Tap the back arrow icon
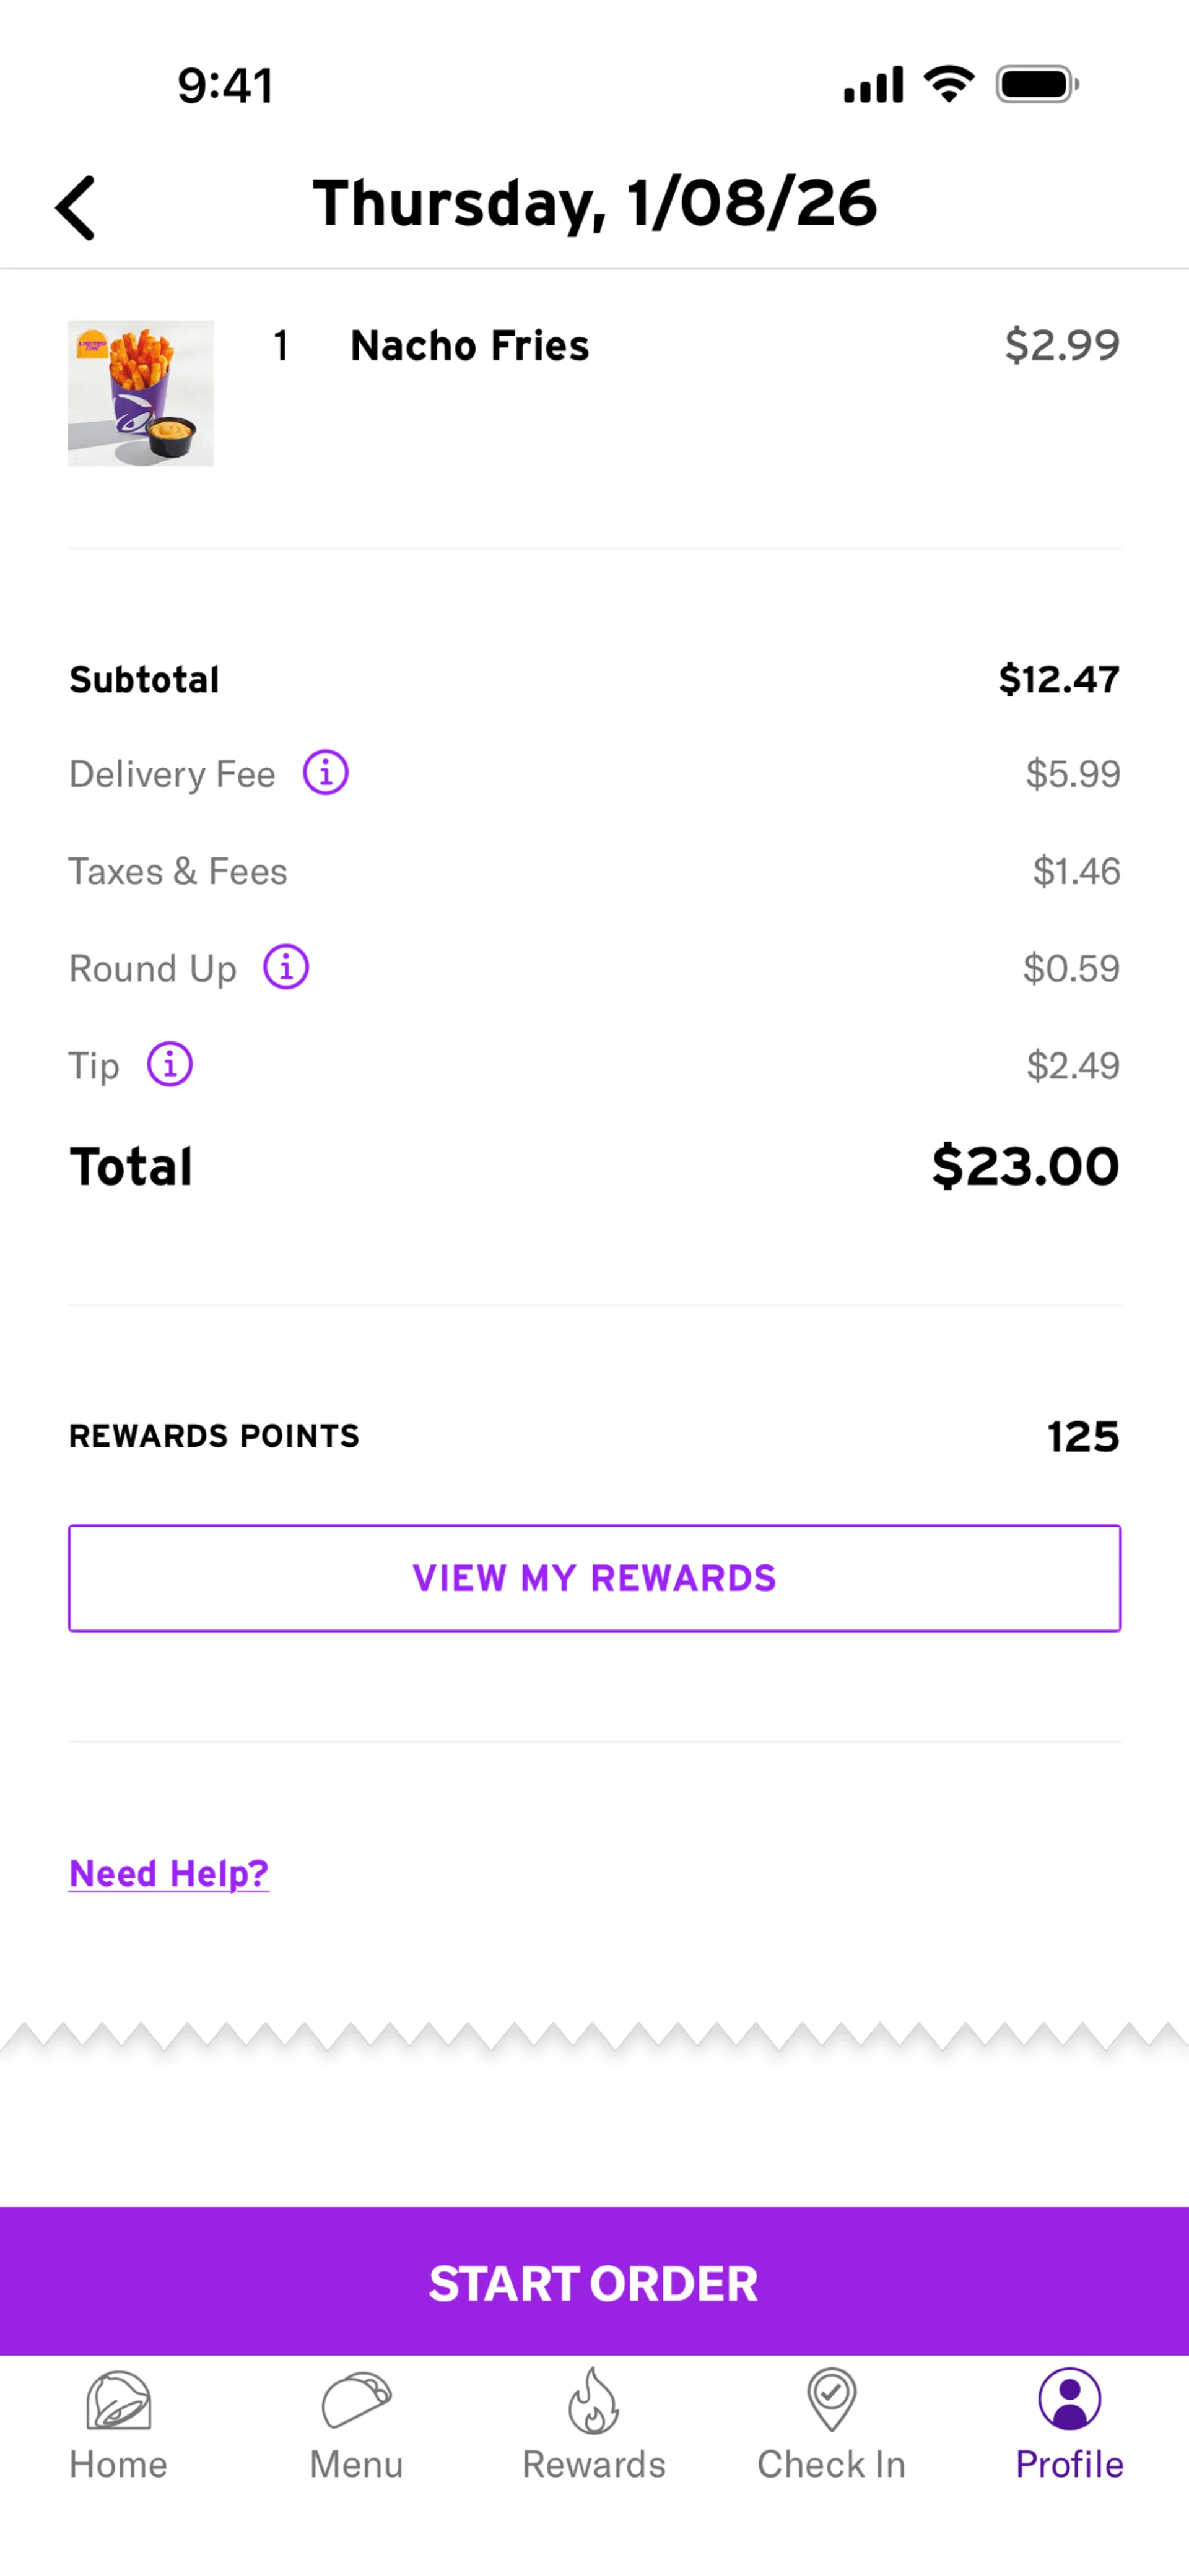Screen dimensions: 1189x2576 pyautogui.click(x=75, y=208)
